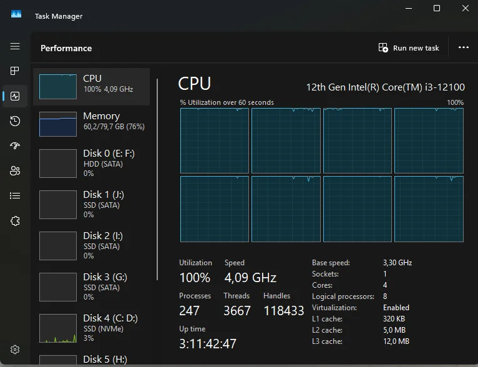Open the Details list page
Image resolution: width=478 pixels, height=367 pixels.
[x=15, y=196]
